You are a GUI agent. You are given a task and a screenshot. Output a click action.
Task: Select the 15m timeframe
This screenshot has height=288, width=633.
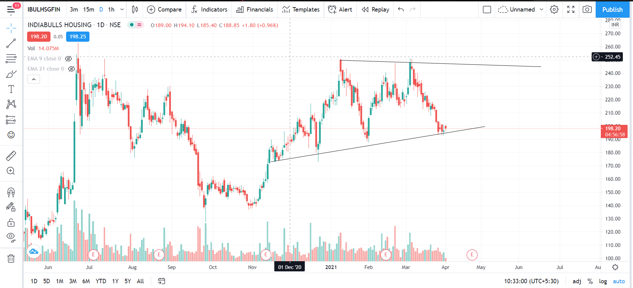click(89, 9)
